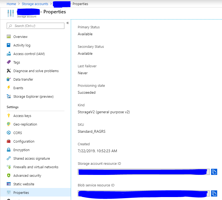Click the search magnifier icon
The image size is (222, 200).
click(10, 26)
